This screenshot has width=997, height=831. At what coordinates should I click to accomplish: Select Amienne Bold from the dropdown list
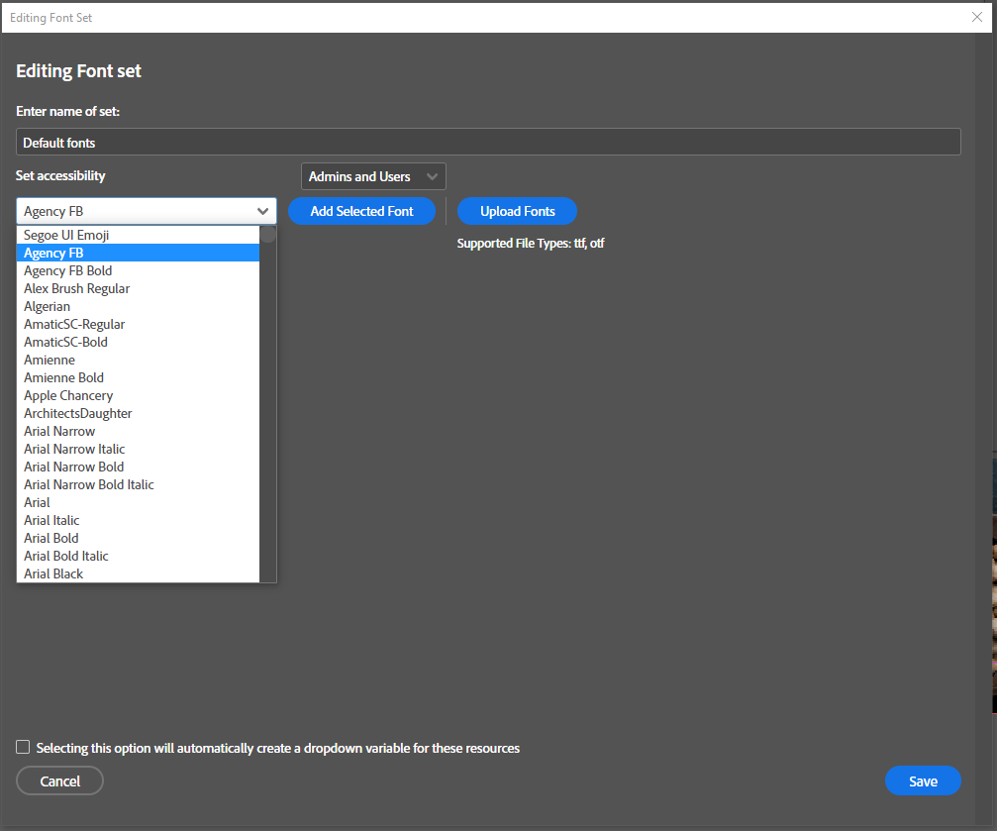63,377
